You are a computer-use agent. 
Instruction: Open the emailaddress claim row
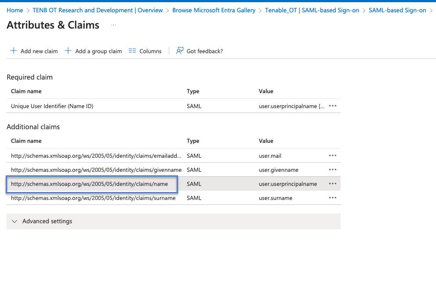[96, 156]
